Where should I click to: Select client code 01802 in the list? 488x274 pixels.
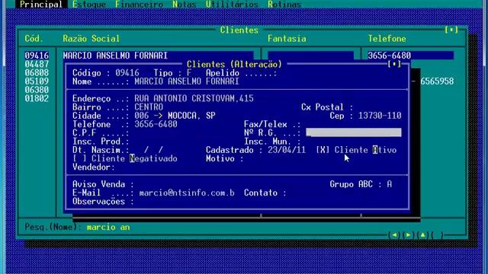click(x=37, y=98)
